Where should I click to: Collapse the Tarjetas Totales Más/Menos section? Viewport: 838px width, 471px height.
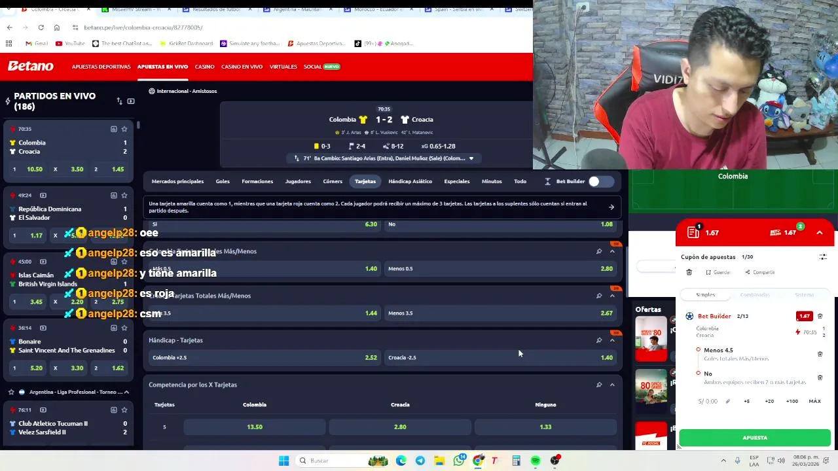point(612,296)
